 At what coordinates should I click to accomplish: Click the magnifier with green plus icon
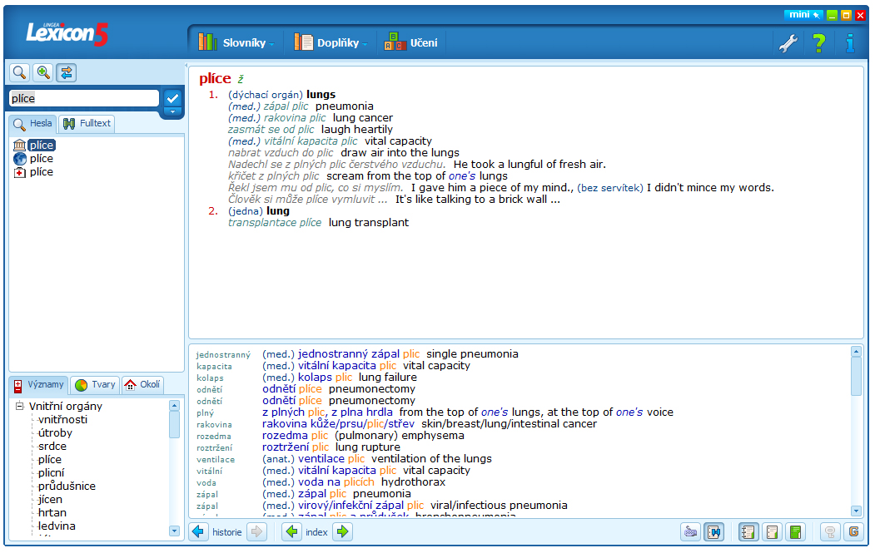(x=42, y=72)
